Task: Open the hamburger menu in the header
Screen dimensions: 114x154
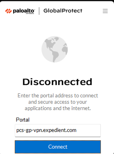Action: click(x=105, y=11)
